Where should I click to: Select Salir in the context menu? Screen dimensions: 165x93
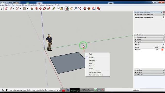[90, 54]
